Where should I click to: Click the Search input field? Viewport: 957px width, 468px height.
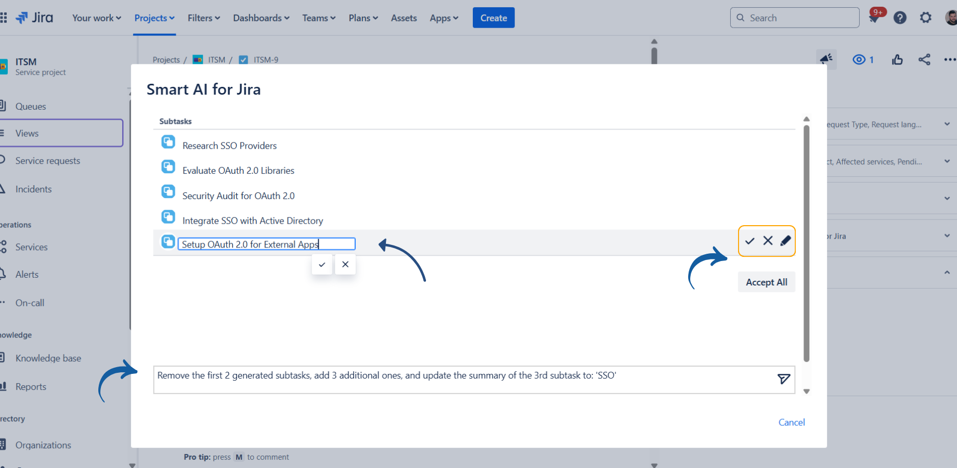(x=795, y=18)
